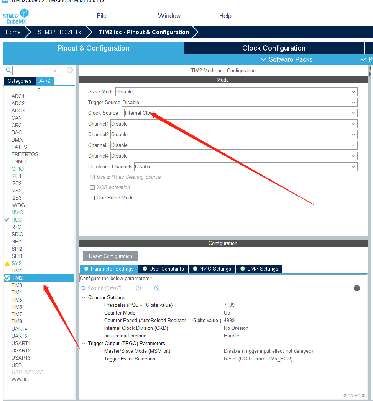Open the User Constants tab
The image size is (373, 401).
point(163,269)
